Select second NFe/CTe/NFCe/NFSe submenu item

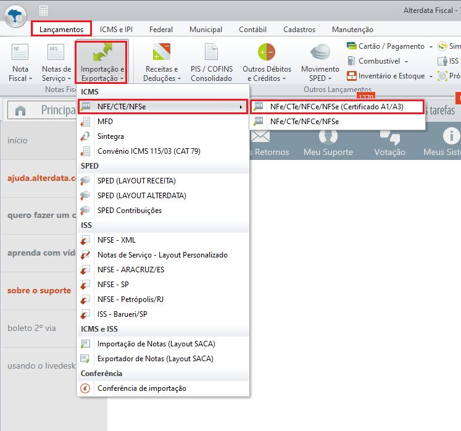337,122
